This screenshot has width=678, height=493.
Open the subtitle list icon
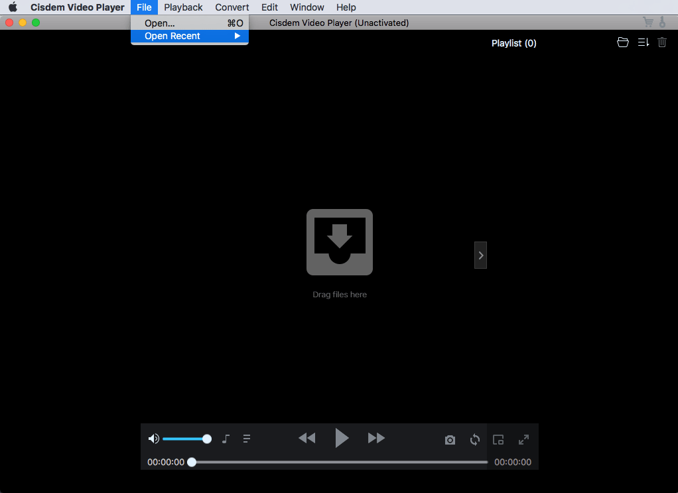[247, 439]
